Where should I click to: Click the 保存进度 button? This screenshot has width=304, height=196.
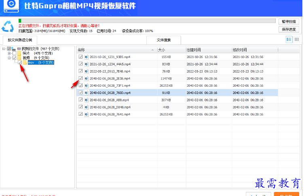289,29
